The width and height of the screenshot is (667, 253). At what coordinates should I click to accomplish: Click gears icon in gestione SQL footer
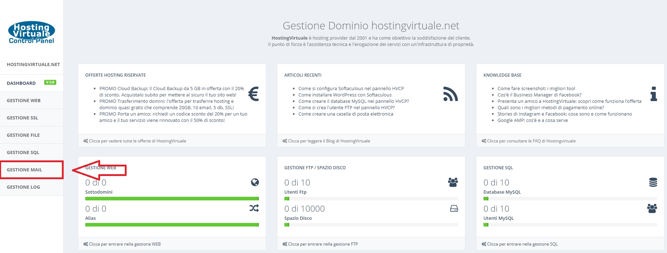pyautogui.click(x=484, y=244)
